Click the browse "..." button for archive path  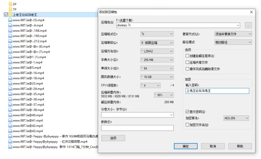248,25
